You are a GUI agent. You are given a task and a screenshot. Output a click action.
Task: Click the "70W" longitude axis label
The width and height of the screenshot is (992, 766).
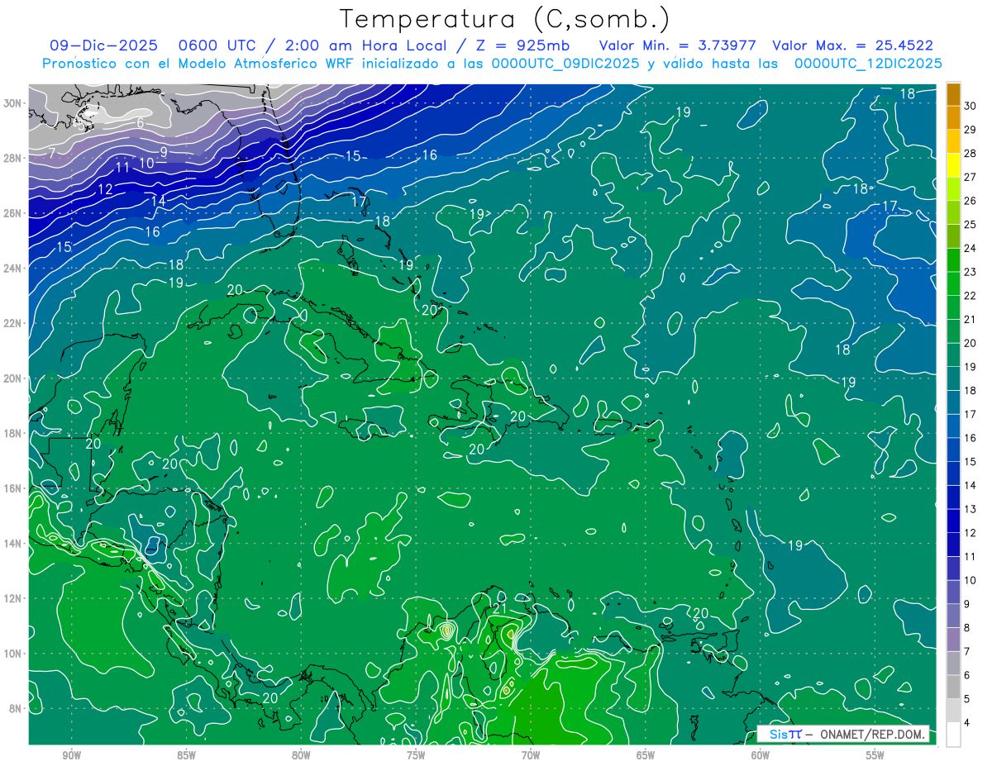(x=531, y=755)
